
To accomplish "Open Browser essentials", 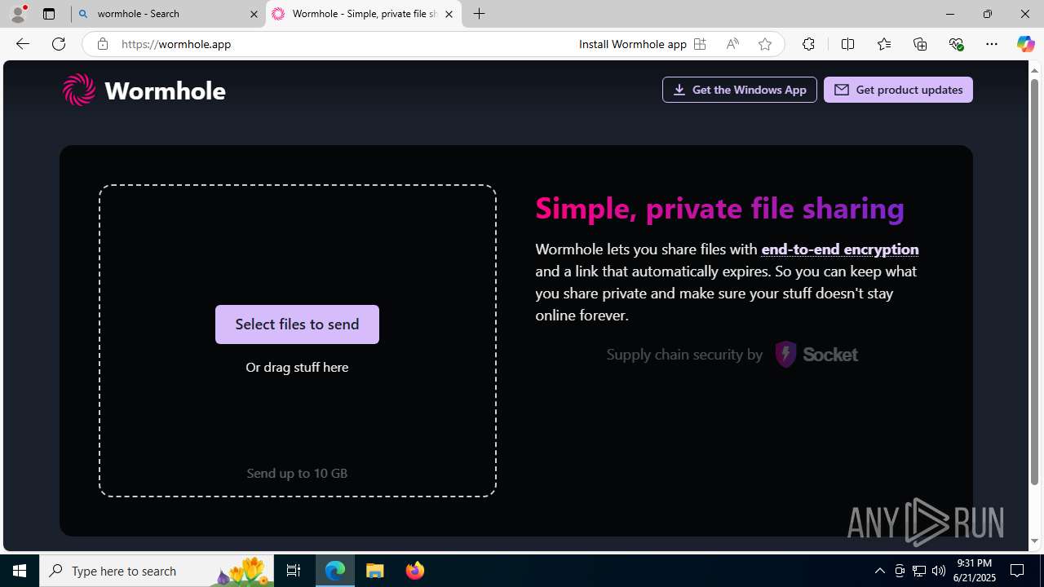I will (956, 44).
